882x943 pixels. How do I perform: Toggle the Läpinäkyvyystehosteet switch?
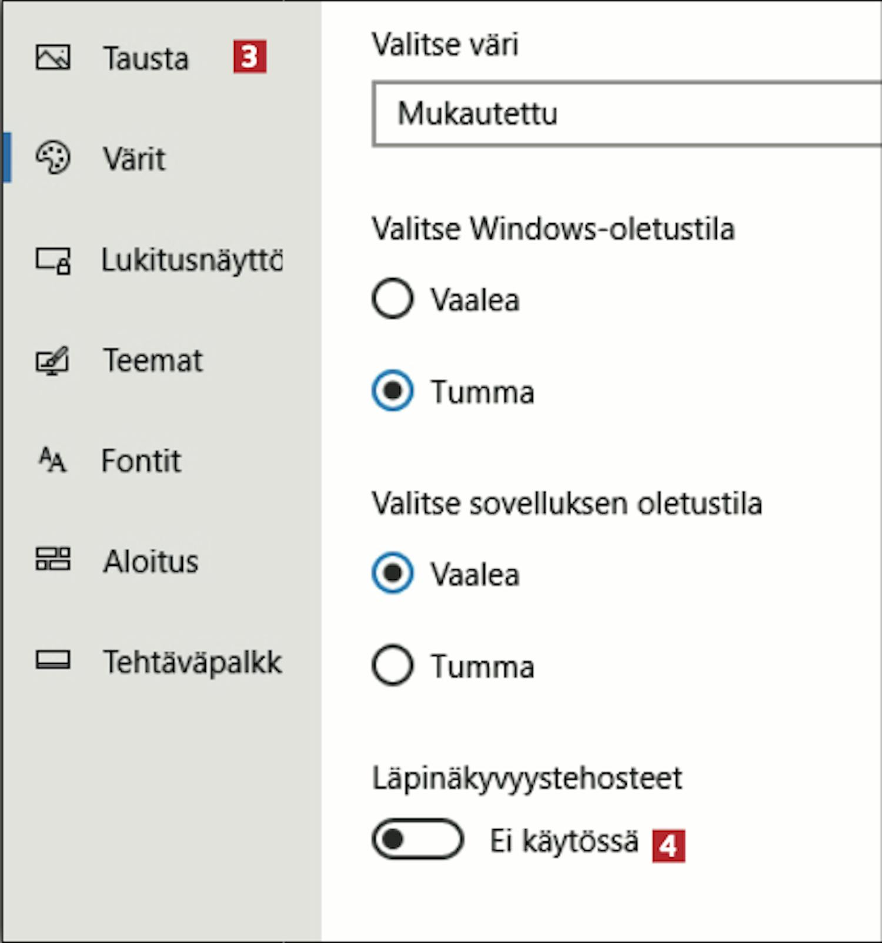coord(417,839)
